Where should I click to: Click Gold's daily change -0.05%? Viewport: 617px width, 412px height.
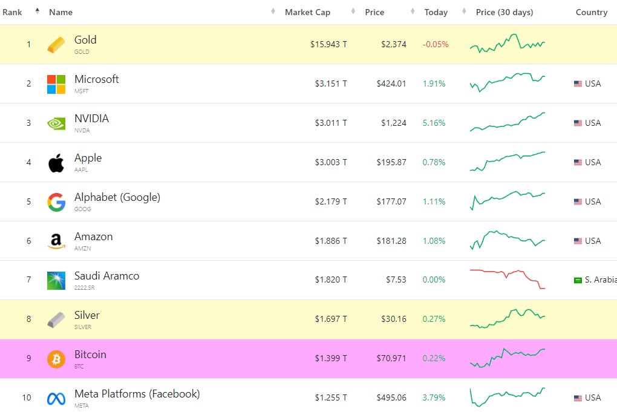436,44
